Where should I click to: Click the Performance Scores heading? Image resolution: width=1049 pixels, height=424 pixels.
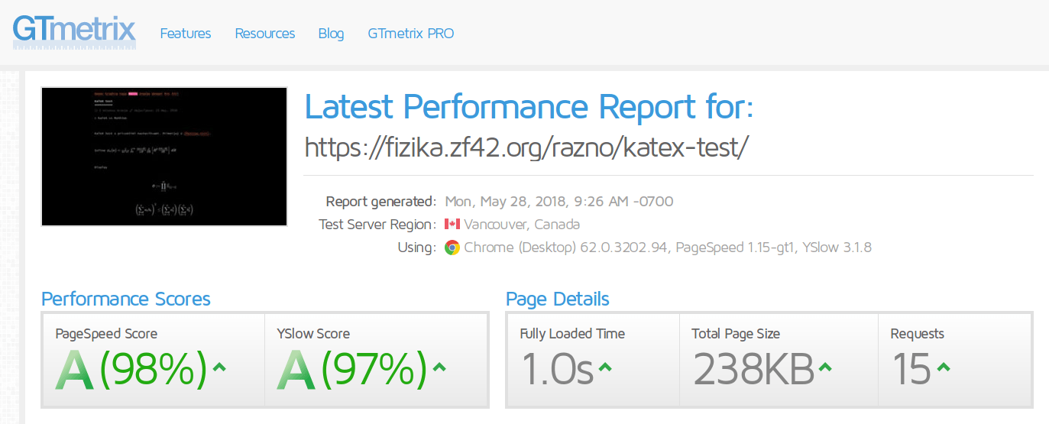pyautogui.click(x=126, y=299)
